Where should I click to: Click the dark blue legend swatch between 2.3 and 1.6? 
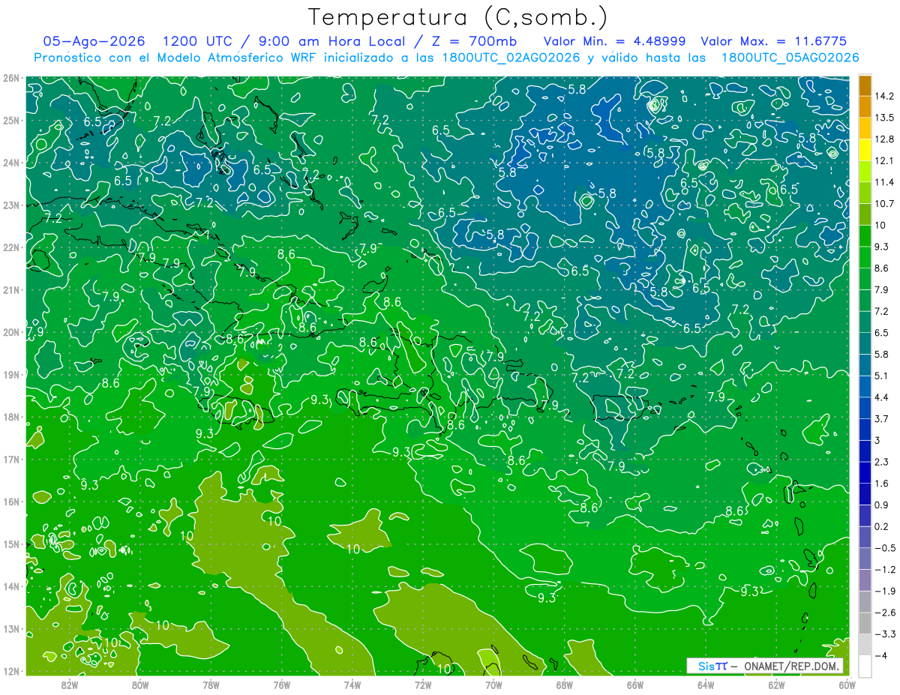[865, 472]
